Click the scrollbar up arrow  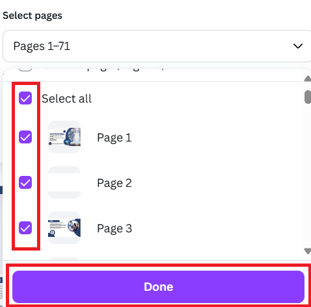tap(308, 79)
